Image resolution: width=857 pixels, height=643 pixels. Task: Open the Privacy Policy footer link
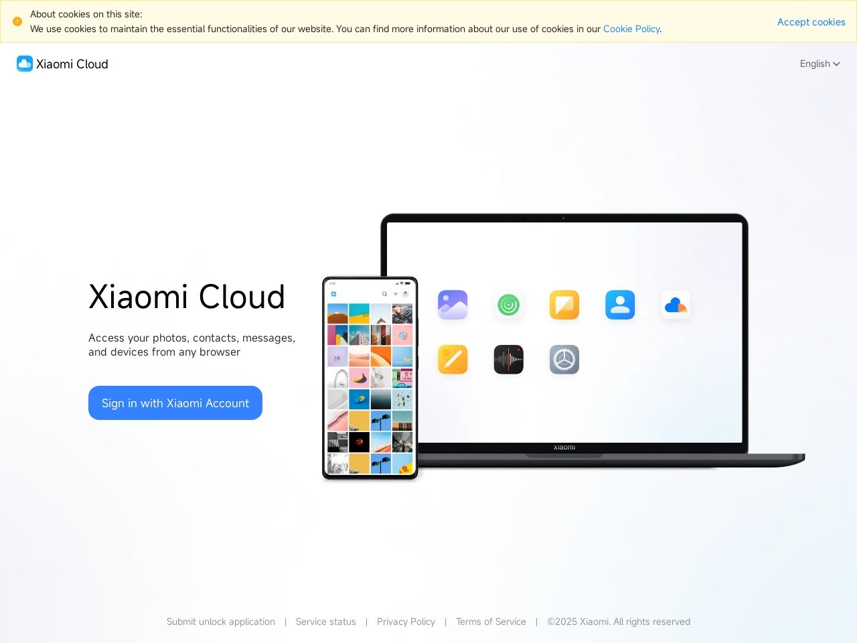(x=406, y=622)
